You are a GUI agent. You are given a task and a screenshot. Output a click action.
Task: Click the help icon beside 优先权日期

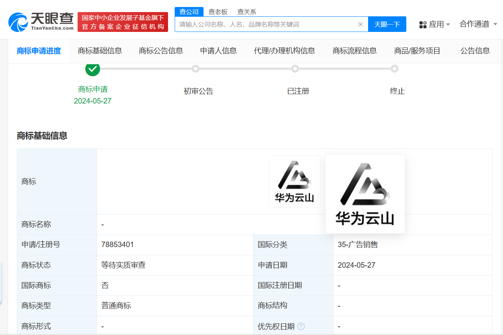point(301,326)
